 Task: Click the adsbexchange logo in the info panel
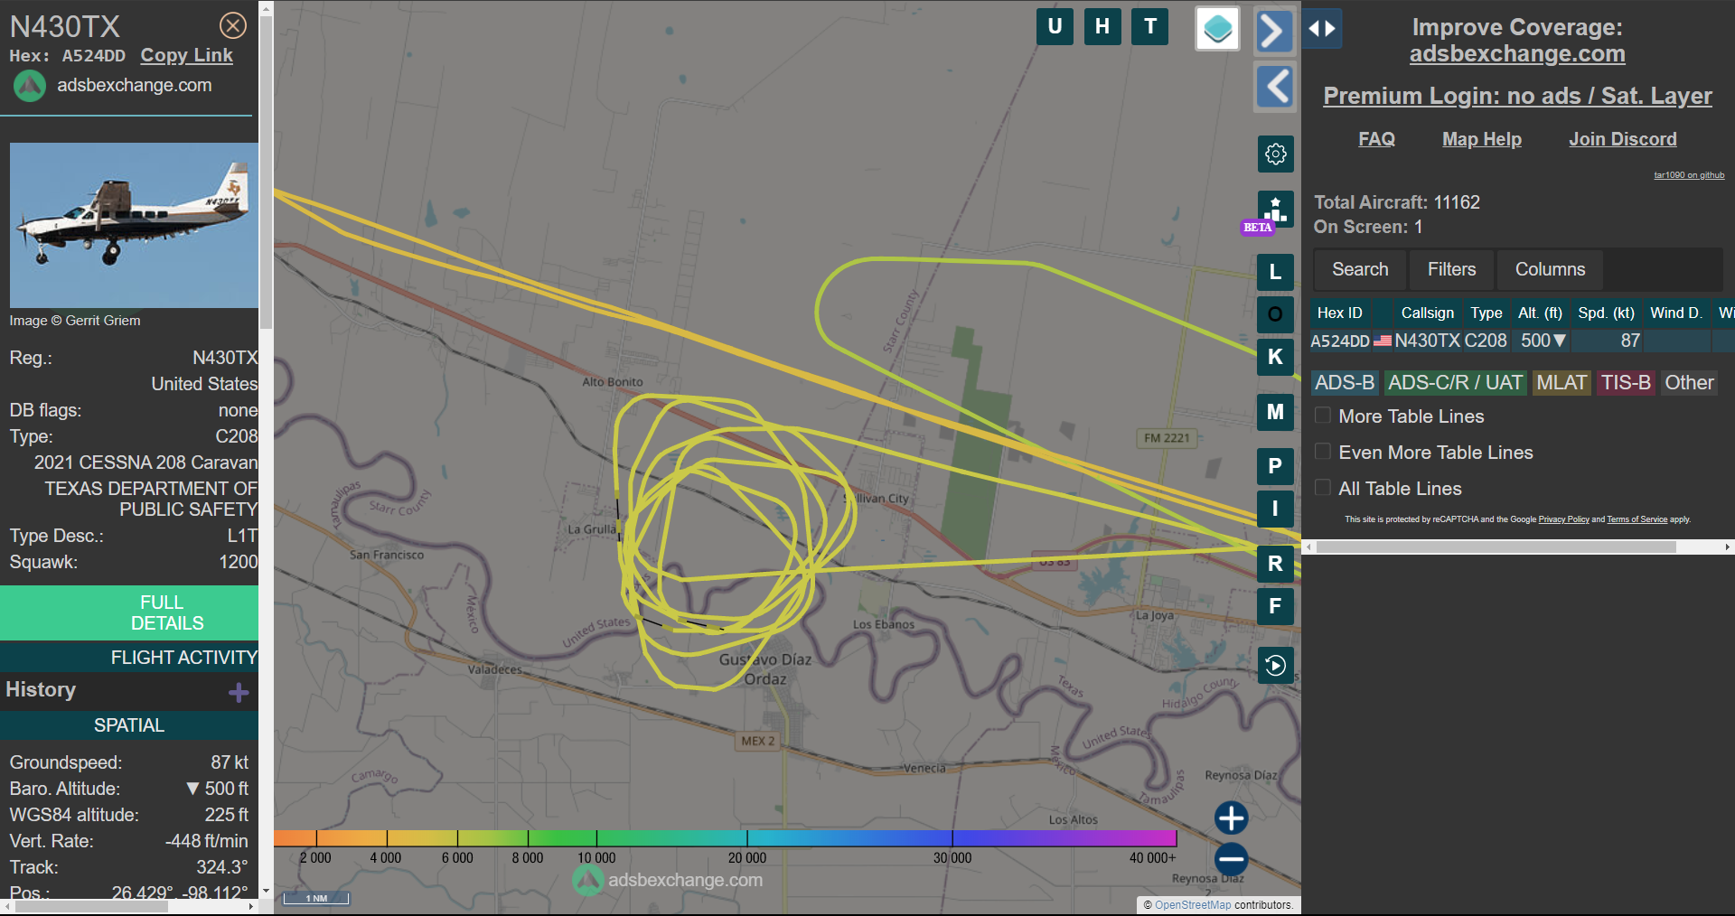[x=30, y=86]
